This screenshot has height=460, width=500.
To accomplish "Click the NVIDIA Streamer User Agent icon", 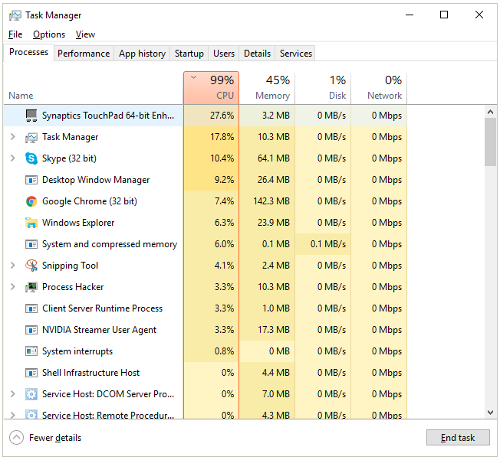I will tap(31, 330).
